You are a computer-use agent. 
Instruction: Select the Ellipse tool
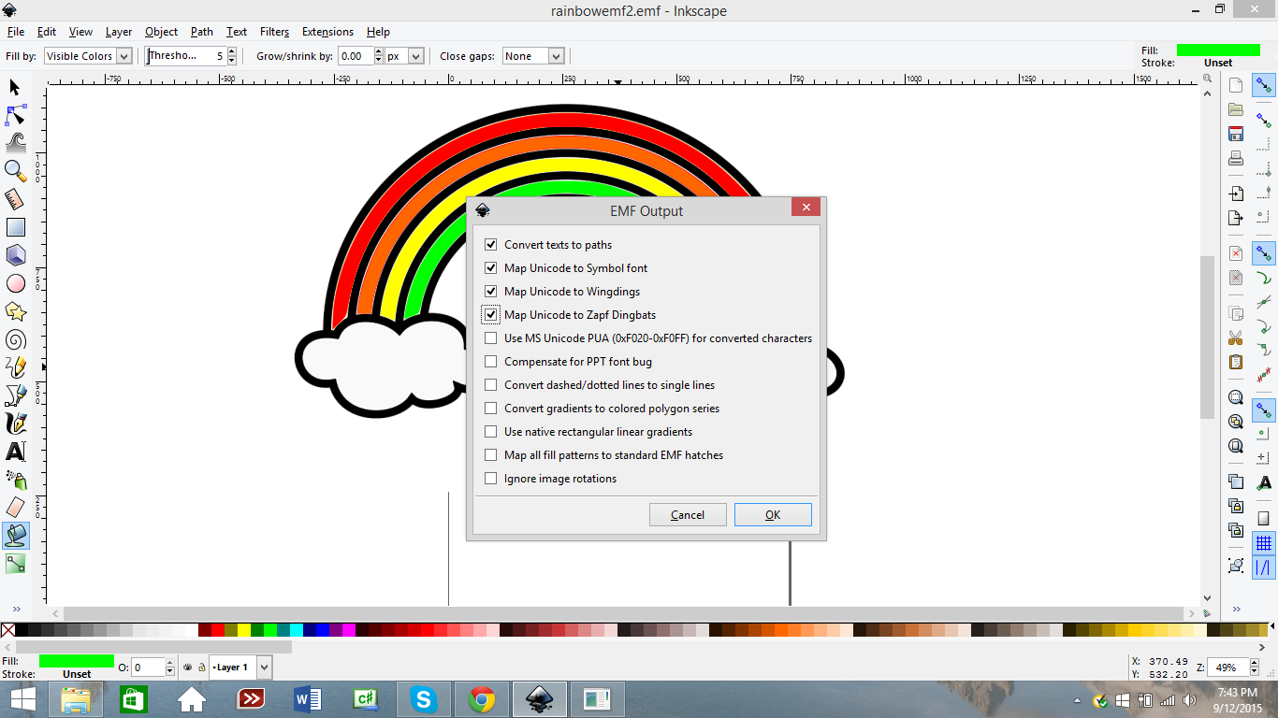coord(15,282)
